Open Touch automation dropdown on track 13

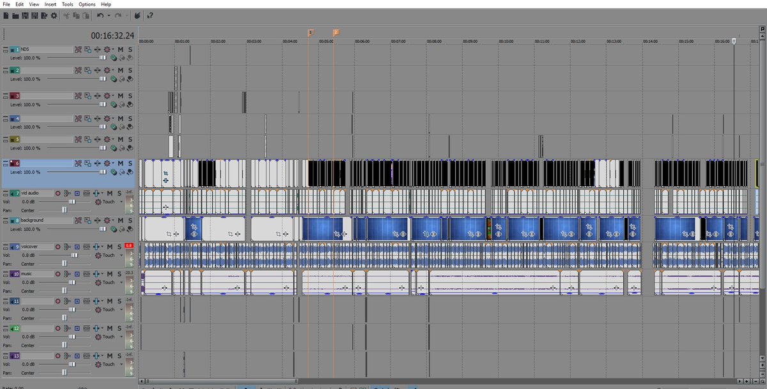121,364
